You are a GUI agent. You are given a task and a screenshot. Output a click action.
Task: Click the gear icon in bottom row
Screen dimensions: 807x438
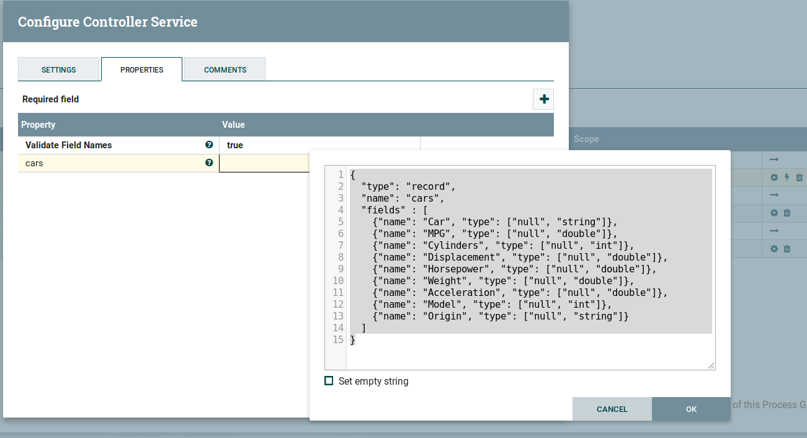click(x=774, y=249)
